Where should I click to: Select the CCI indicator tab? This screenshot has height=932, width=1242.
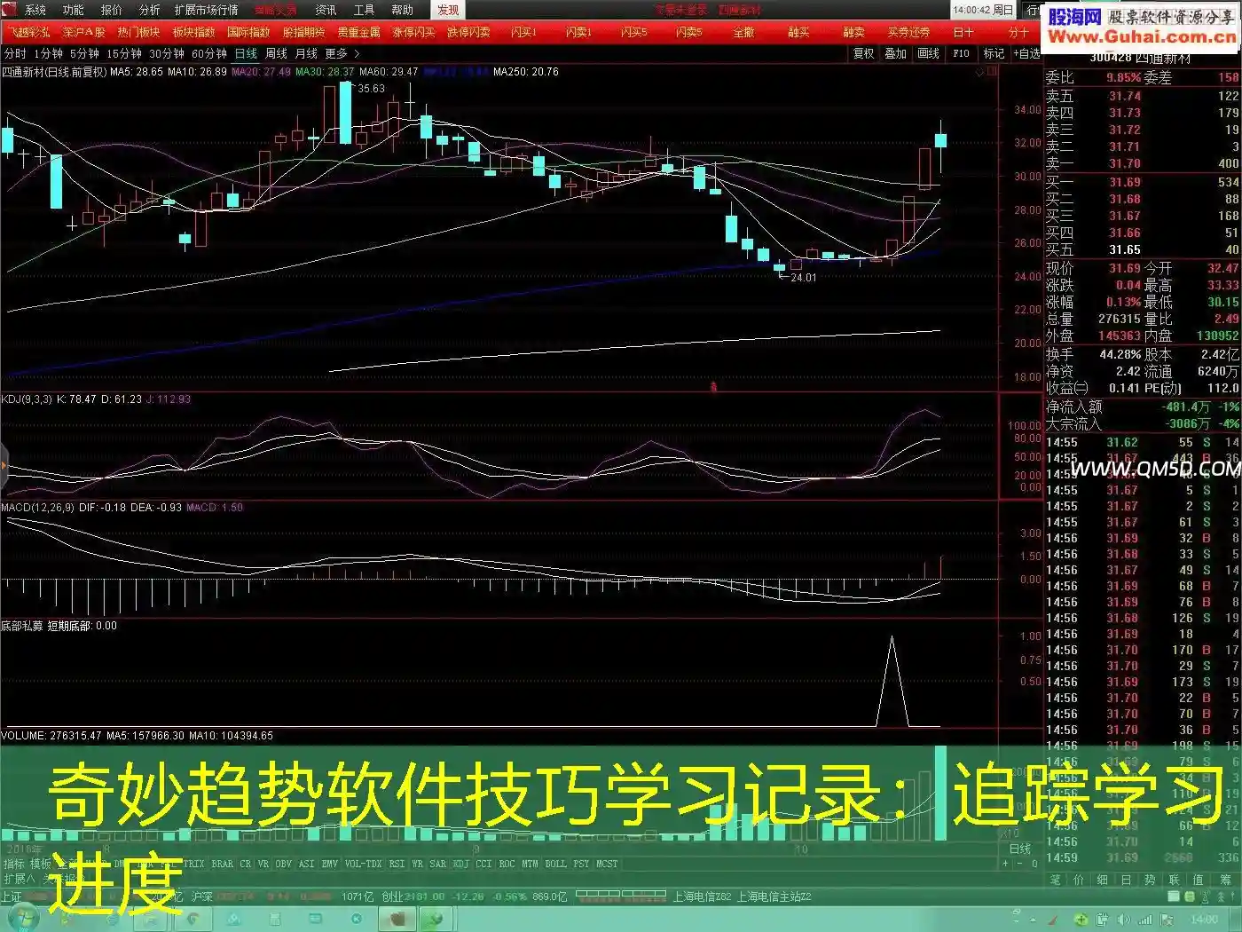coord(483,864)
